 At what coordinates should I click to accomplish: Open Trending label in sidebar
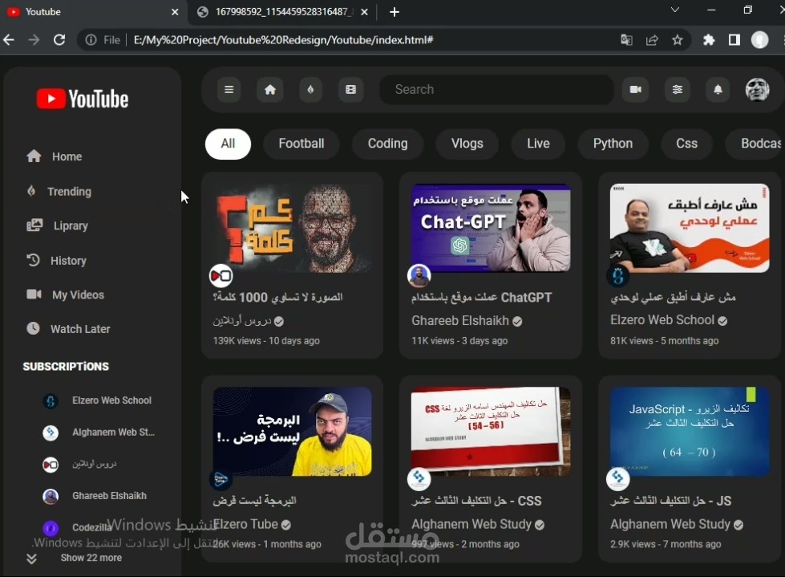[x=70, y=191]
